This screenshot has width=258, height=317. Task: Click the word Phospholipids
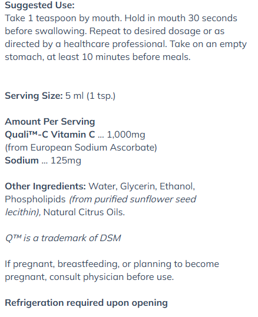tap(35, 199)
